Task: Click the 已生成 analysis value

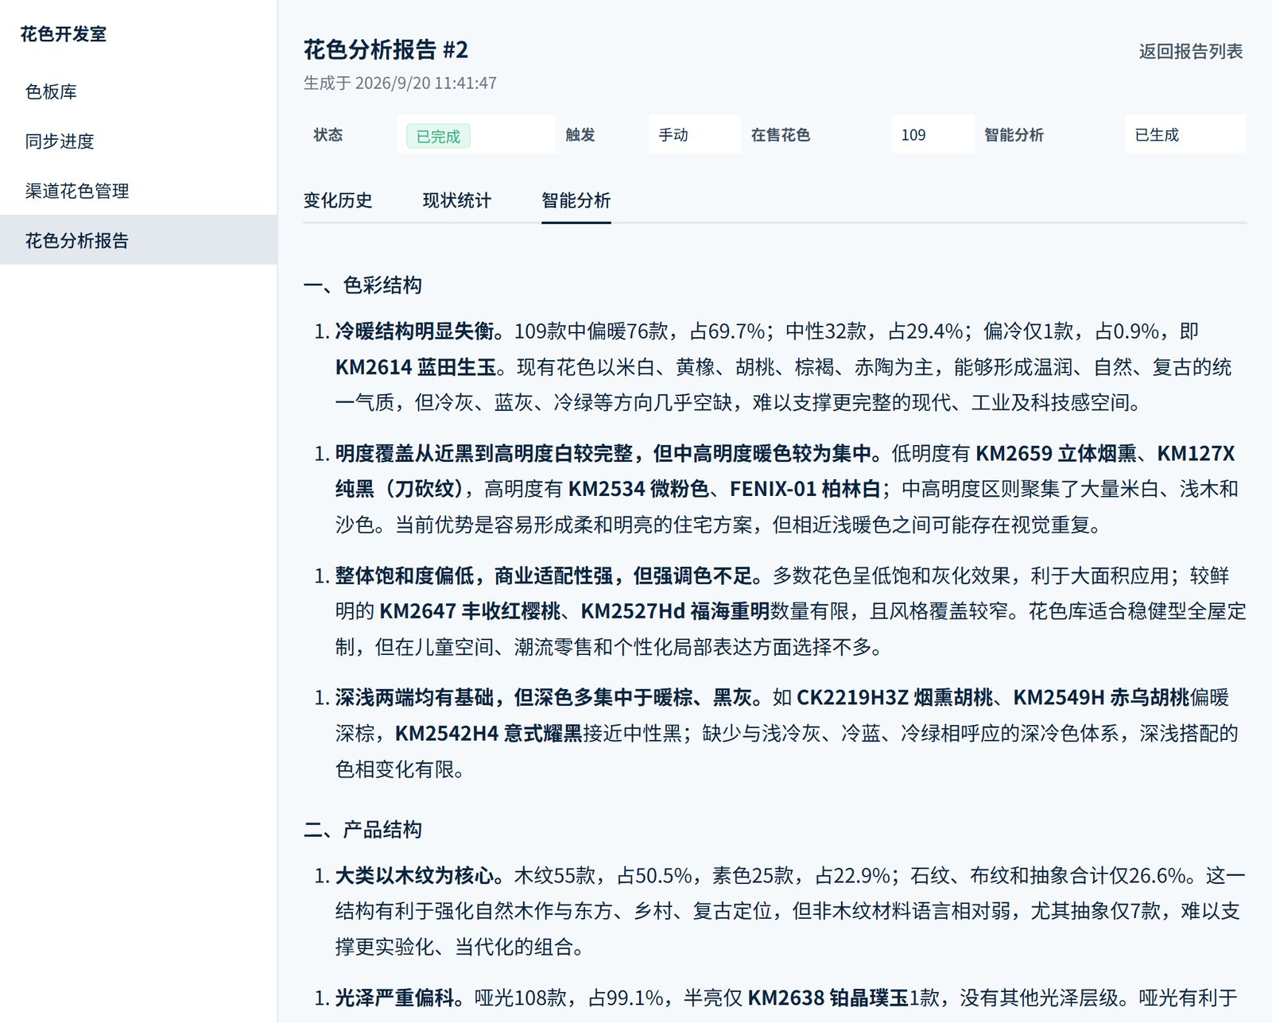Action: click(x=1157, y=135)
